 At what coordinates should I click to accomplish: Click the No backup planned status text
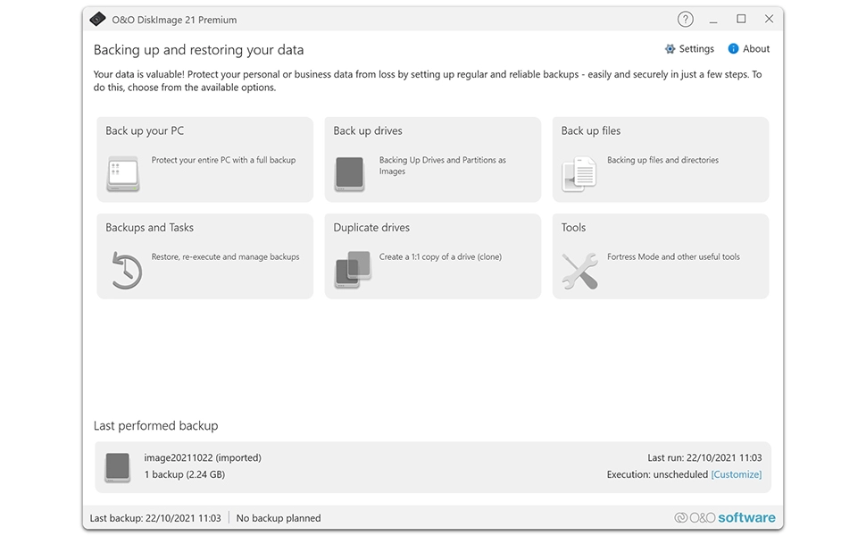278,516
